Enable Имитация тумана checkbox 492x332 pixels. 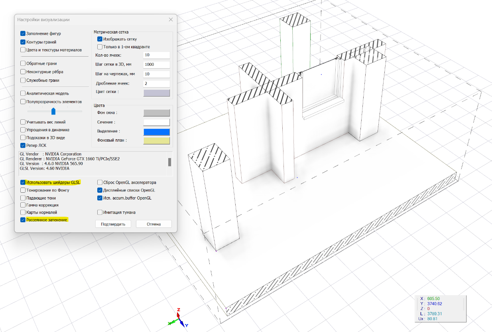[x=100, y=212]
